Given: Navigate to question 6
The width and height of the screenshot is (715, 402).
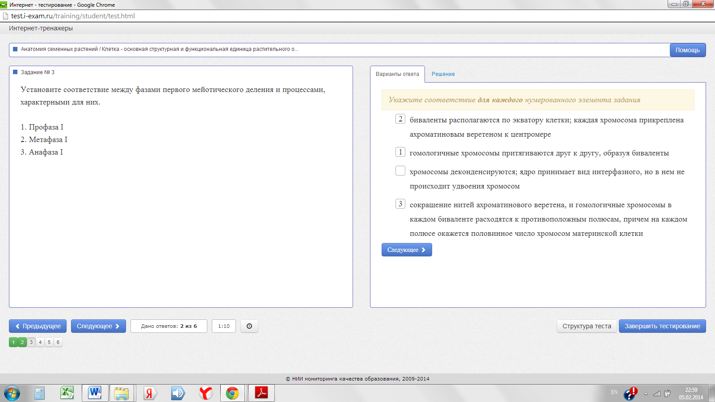Looking at the screenshot, I should tap(58, 342).
